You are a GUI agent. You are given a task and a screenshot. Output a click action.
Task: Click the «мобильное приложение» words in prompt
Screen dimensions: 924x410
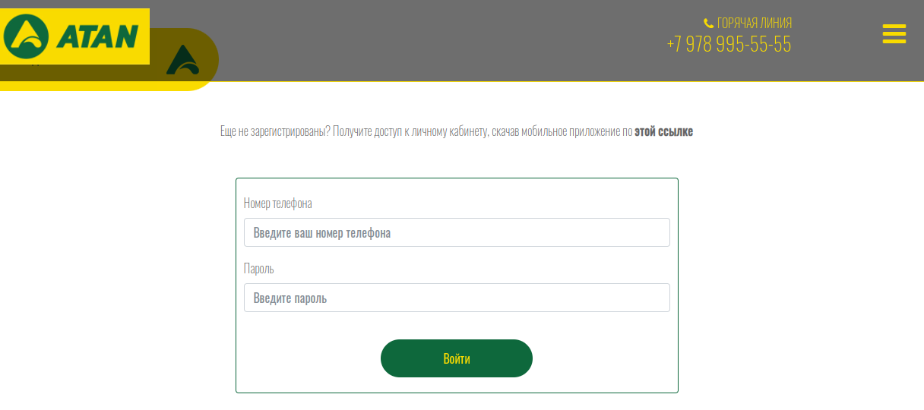pos(571,131)
